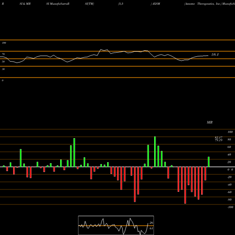The image size is (235, 235).
Task: Click the 79.19 value in MR chart
Action: click(219, 140)
